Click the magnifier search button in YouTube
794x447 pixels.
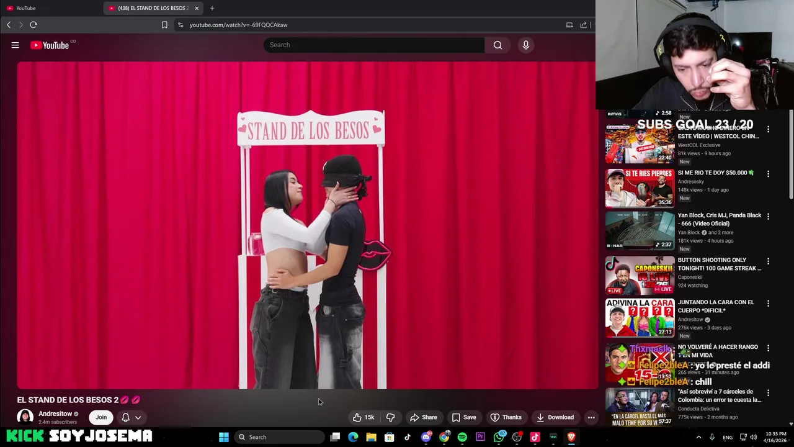pos(497,45)
